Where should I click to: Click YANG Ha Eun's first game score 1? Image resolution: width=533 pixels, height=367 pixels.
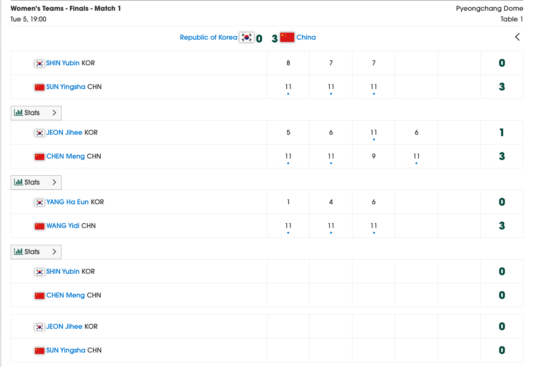point(288,202)
